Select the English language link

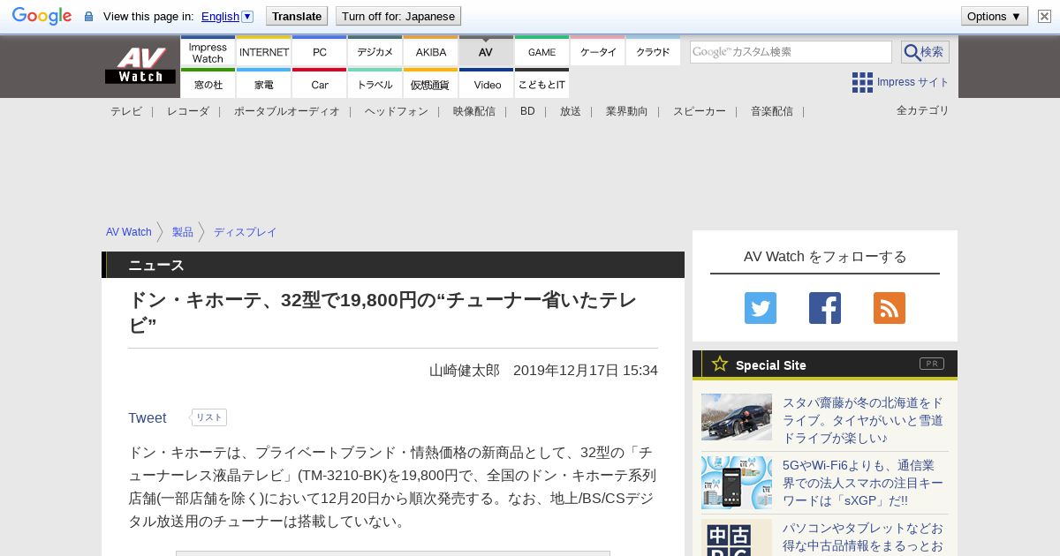coord(220,17)
